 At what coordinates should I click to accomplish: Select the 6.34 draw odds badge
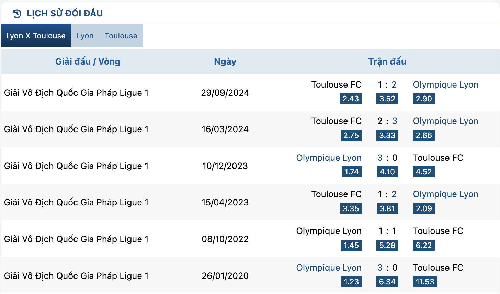coord(387,282)
